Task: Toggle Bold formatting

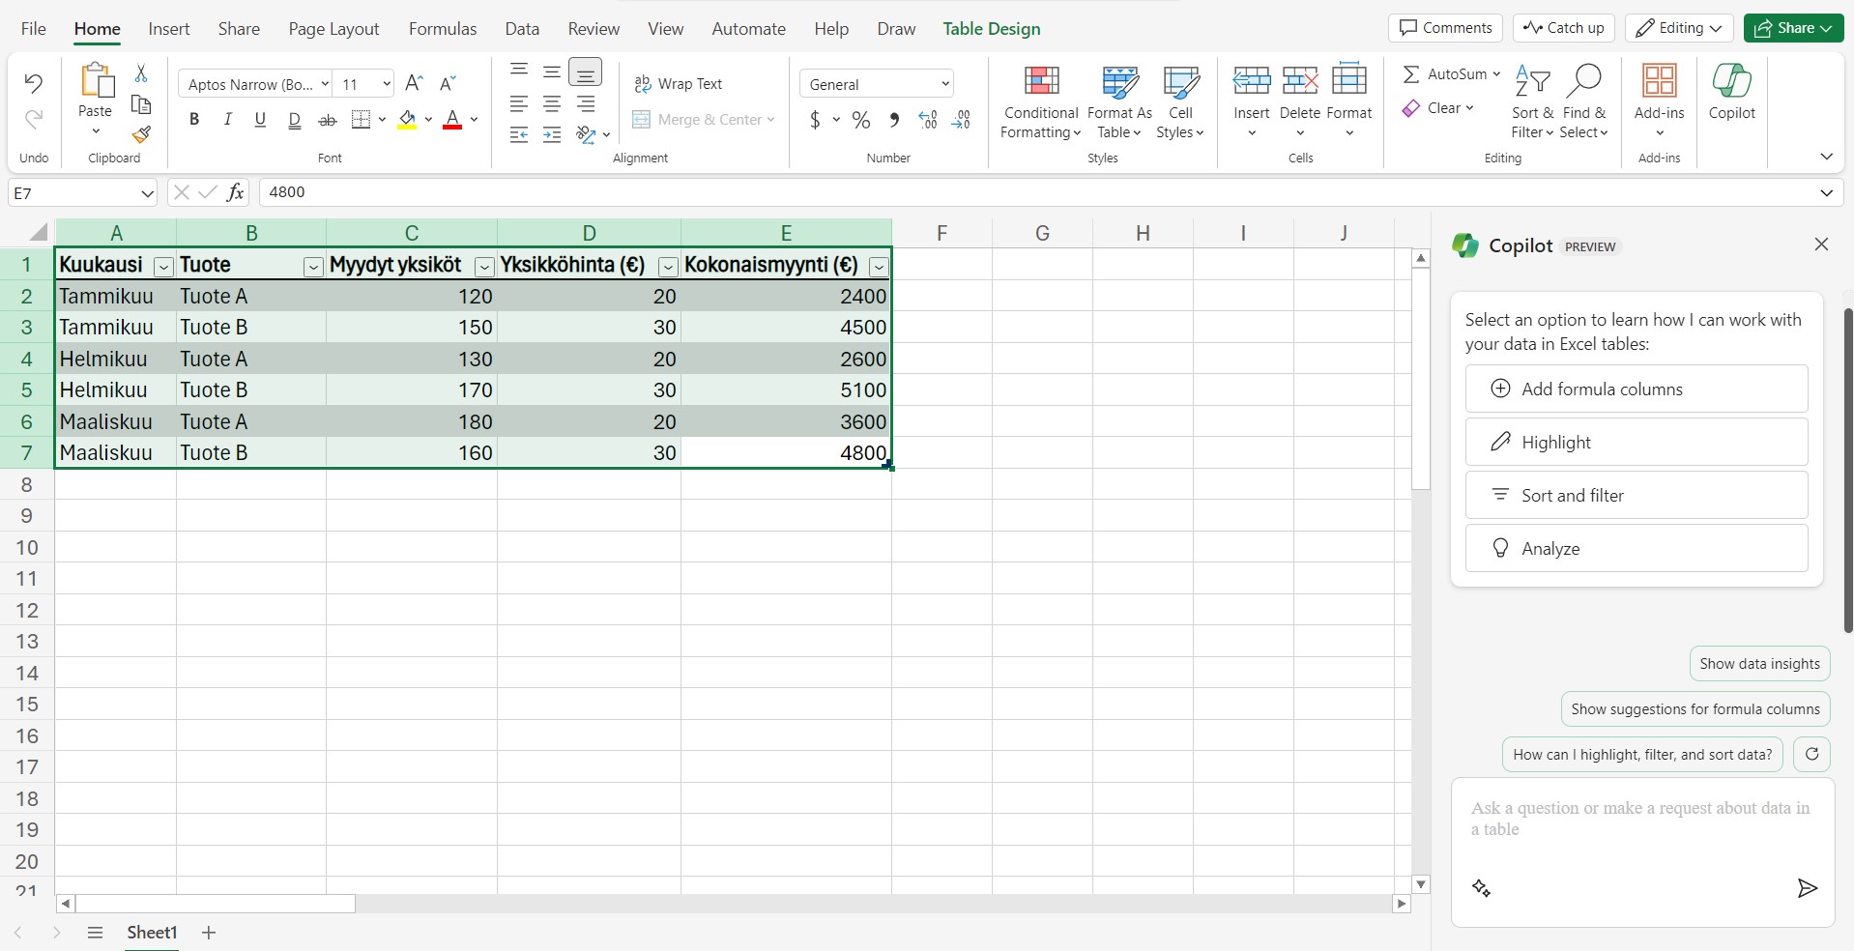Action: (194, 120)
